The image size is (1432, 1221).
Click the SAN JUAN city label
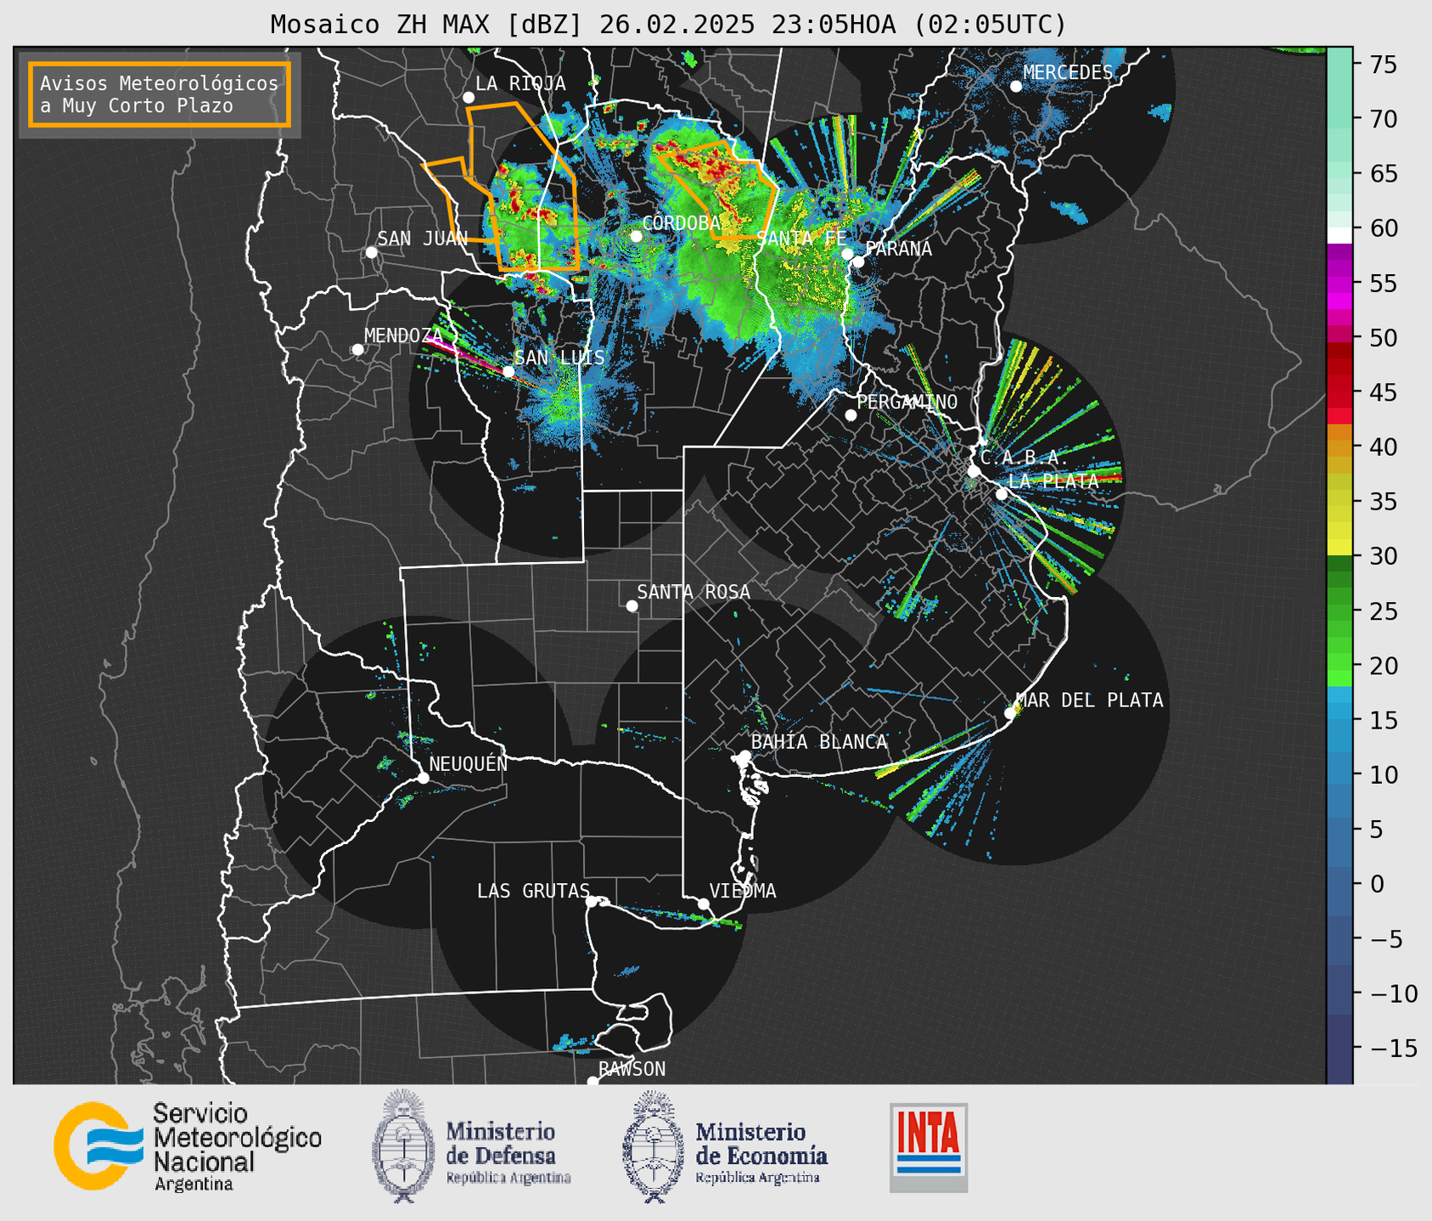pyautogui.click(x=422, y=239)
